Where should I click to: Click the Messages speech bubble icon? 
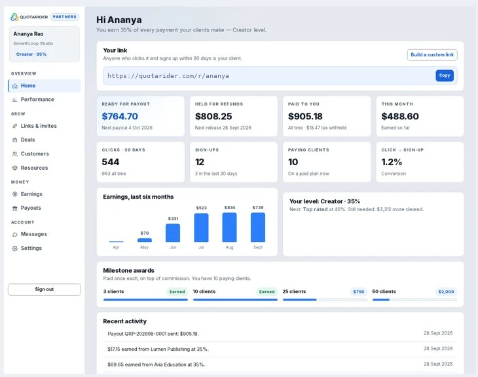(14, 235)
